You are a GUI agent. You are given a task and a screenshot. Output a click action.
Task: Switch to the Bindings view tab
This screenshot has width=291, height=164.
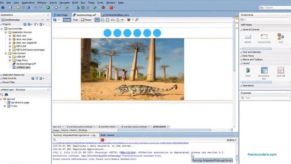(x=83, y=130)
